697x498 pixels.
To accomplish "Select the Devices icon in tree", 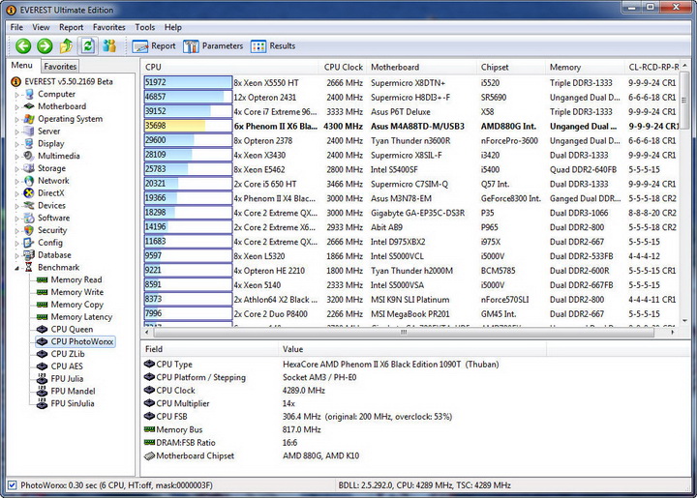I will (29, 206).
